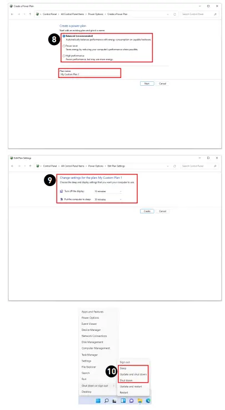Click the Next button
Image resolution: width=225 pixels, height=410 pixels.
pyautogui.click(x=147, y=84)
